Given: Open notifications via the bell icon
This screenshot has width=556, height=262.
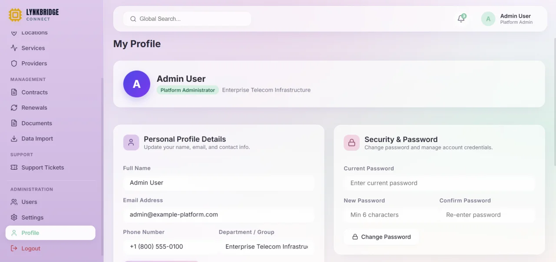Looking at the screenshot, I should coord(461,19).
